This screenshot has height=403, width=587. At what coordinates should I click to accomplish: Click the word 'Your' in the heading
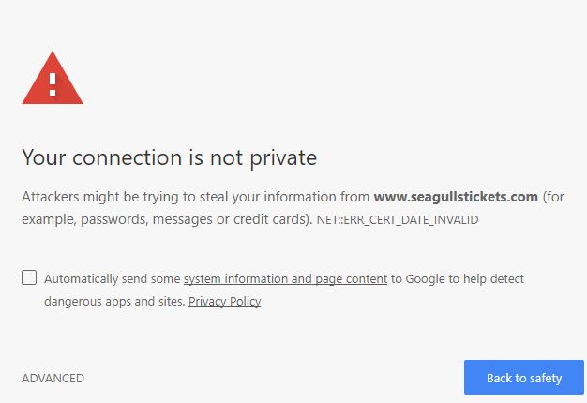[44, 157]
